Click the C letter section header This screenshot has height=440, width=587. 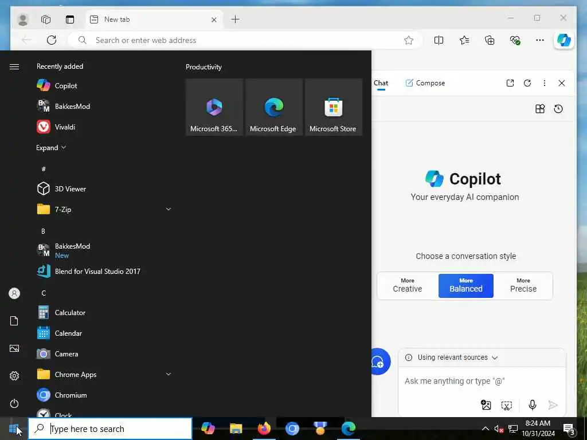pyautogui.click(x=44, y=293)
